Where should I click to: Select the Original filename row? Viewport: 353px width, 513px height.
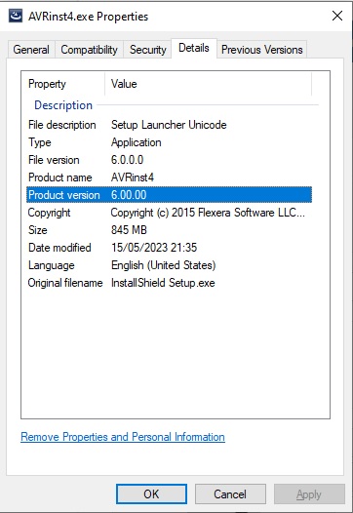(x=169, y=283)
